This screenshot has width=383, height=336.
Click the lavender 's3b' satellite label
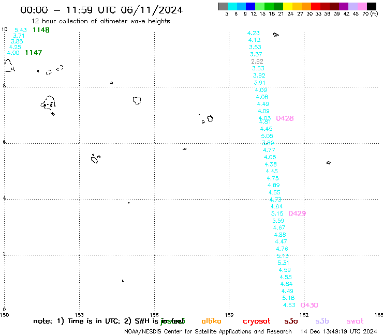(x=322, y=321)
